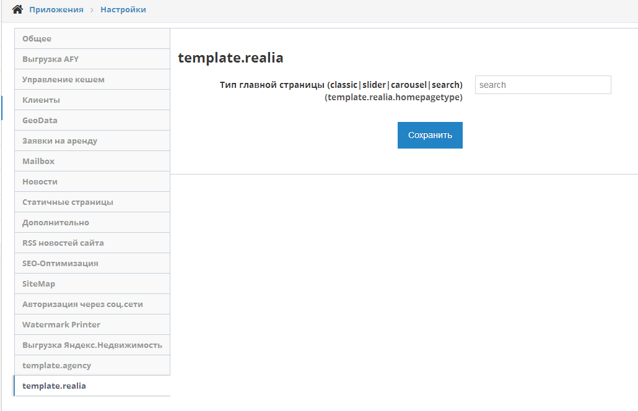Focus the homepage type input field
The height and width of the screenshot is (411, 638).
(543, 85)
